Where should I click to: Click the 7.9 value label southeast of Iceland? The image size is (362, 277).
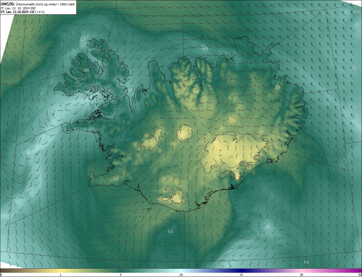tap(267, 227)
